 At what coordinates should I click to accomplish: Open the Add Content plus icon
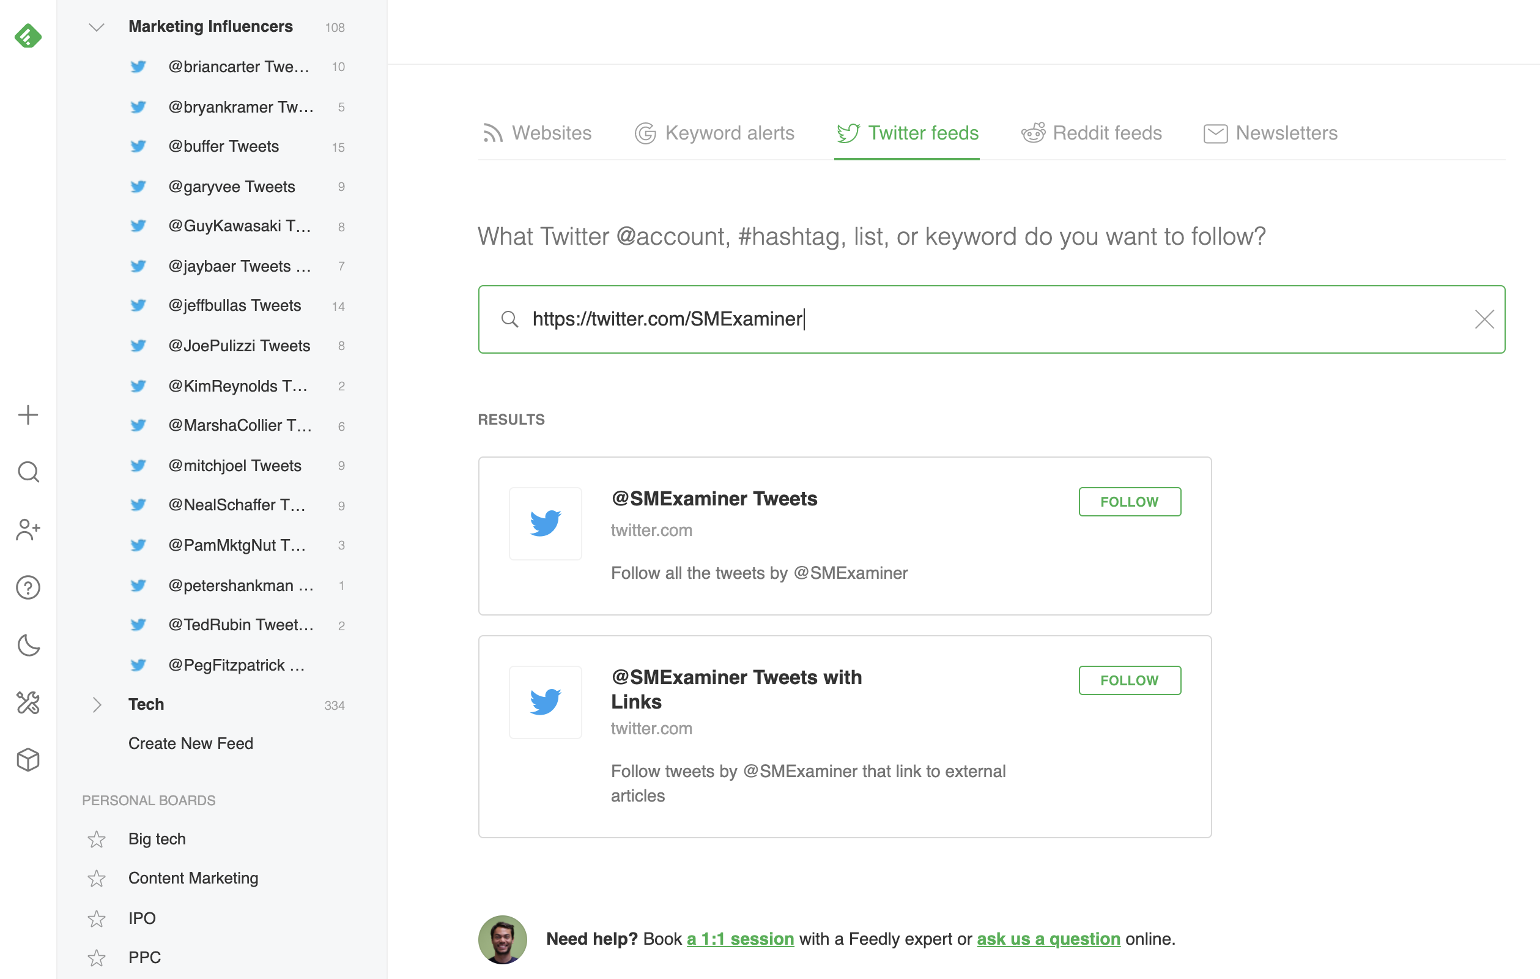pos(28,415)
